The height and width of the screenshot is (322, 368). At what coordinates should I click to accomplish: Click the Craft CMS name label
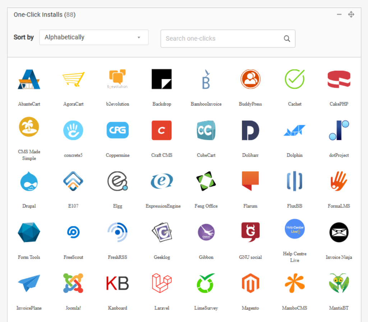[x=162, y=155]
